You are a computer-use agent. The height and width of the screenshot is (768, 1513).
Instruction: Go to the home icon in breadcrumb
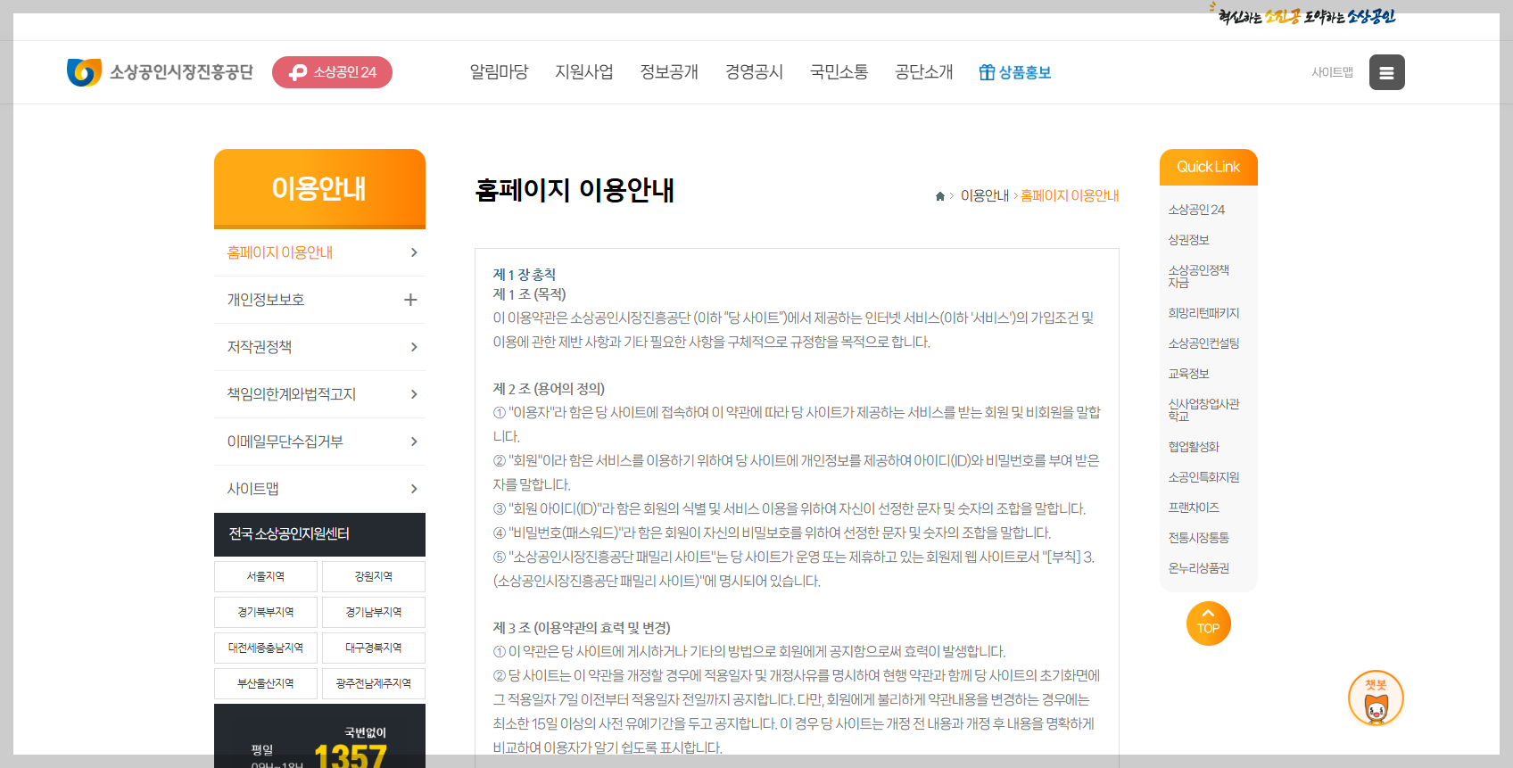tap(939, 196)
